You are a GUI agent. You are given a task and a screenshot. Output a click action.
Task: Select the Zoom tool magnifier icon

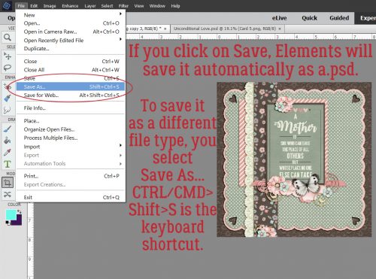tap(8, 38)
